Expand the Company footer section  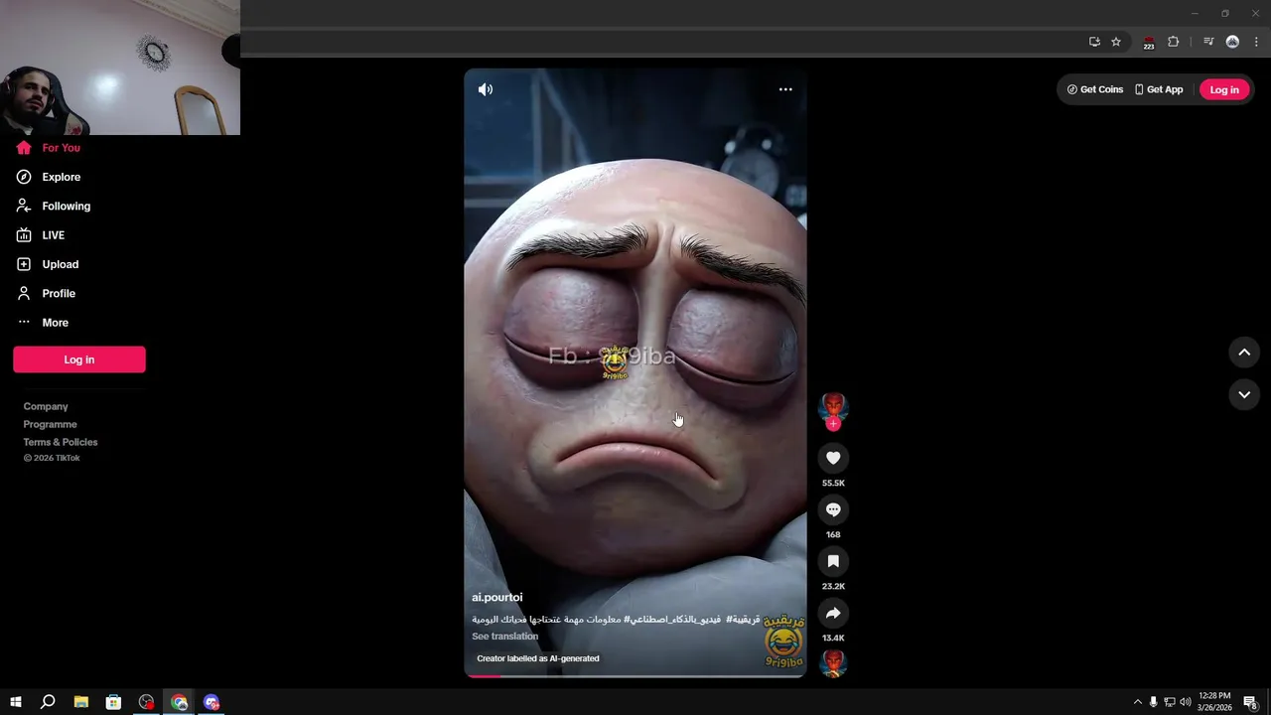pyautogui.click(x=46, y=406)
